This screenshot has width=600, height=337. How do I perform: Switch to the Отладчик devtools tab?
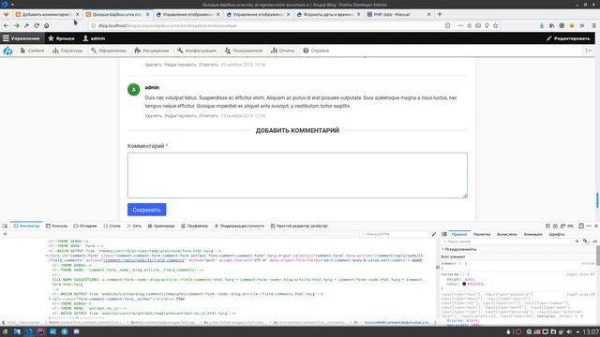(x=85, y=226)
